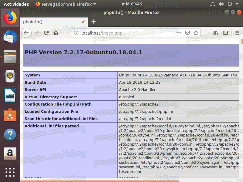The height and width of the screenshot is (182, 243).
Task: Open the clock showing mié 09:46
Action: (132, 4)
